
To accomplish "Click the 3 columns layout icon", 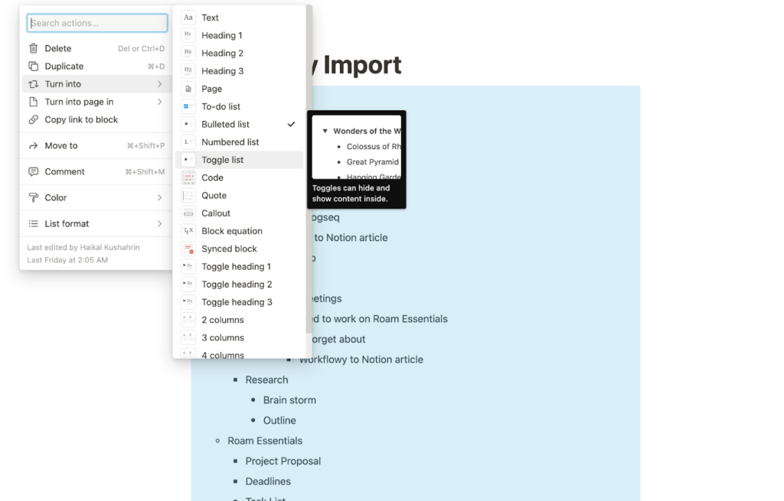I will click(188, 337).
